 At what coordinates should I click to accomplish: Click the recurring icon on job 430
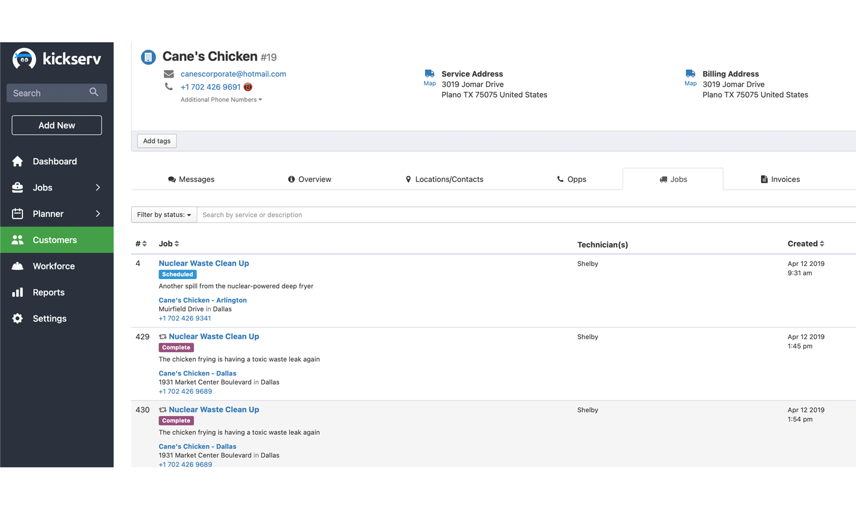click(163, 410)
